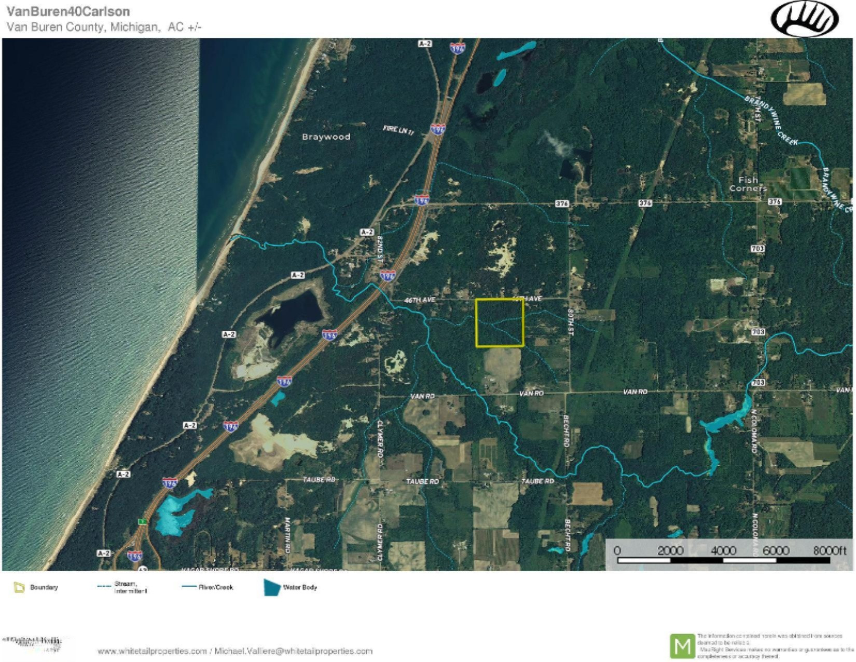The image size is (856, 662).
Task: Click the VanBuren40Carlson map title
Action: point(68,11)
